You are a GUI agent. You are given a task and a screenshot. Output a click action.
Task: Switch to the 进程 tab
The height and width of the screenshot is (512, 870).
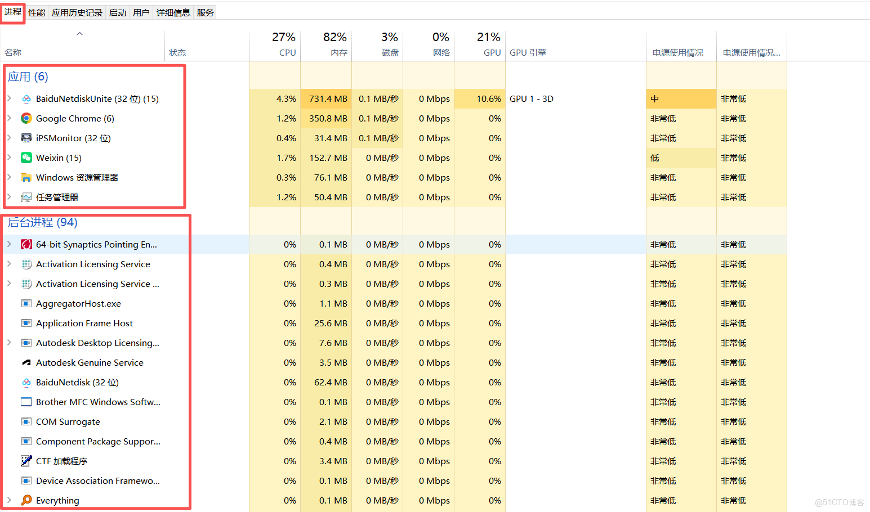(13, 12)
